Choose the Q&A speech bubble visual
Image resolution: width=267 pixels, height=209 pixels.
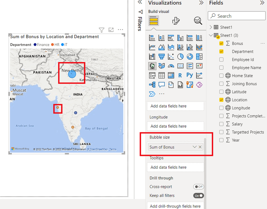(x=161, y=85)
